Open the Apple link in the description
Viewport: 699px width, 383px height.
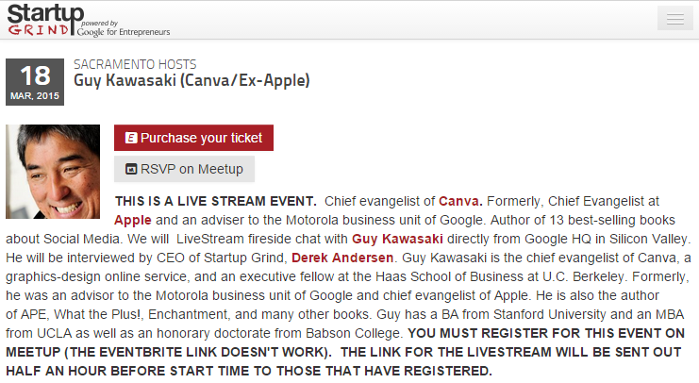[x=133, y=219]
